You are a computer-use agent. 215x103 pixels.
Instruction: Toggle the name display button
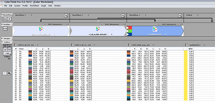tap(9, 46)
